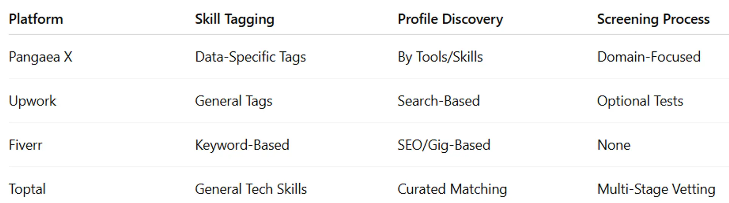
Task: Select the Toptal platform cell
Action: (x=27, y=189)
